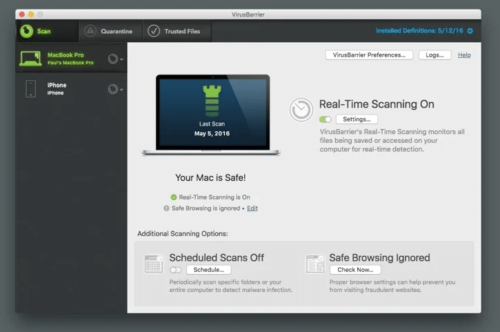Switch to the Quarantine tab
The height and width of the screenshot is (332, 500).
point(111,31)
